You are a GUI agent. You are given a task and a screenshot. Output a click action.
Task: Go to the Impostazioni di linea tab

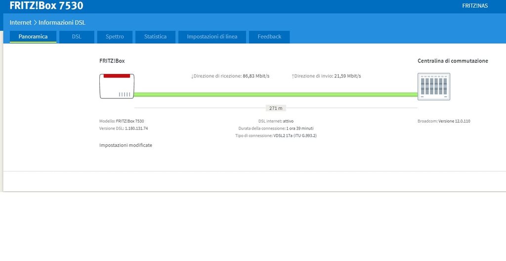coord(212,36)
